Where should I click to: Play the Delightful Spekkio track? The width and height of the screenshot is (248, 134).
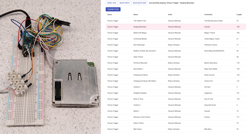140,93
